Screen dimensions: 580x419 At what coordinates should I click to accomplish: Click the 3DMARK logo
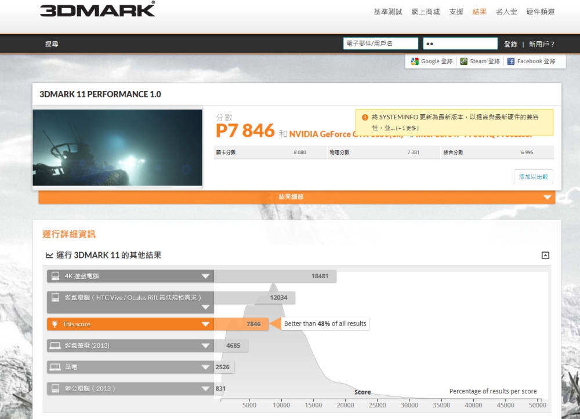click(97, 9)
